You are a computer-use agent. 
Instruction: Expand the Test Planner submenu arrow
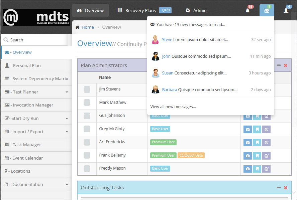tap(67, 92)
